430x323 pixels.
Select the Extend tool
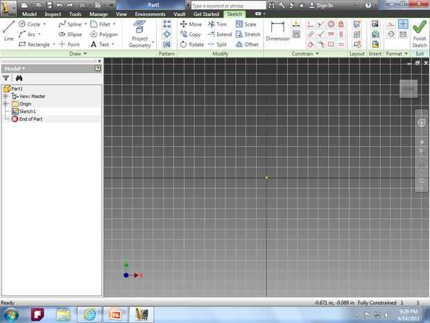click(x=220, y=34)
